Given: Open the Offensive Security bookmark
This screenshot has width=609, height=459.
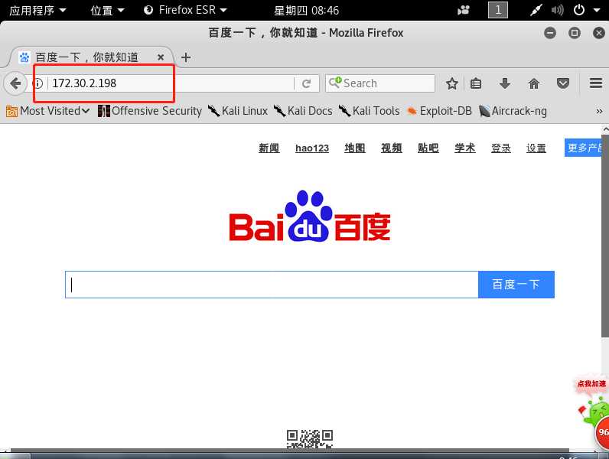Looking at the screenshot, I should [x=150, y=111].
